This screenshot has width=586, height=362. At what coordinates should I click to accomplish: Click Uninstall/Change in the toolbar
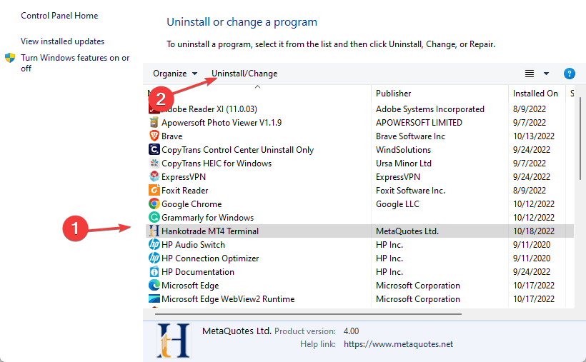pyautogui.click(x=244, y=74)
